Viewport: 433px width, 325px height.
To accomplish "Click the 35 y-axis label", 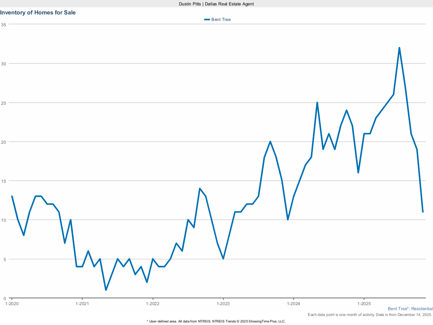I will [x=4, y=25].
